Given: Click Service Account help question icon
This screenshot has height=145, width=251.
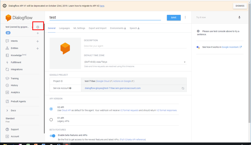Looking at the screenshot, I should point(70,88).
